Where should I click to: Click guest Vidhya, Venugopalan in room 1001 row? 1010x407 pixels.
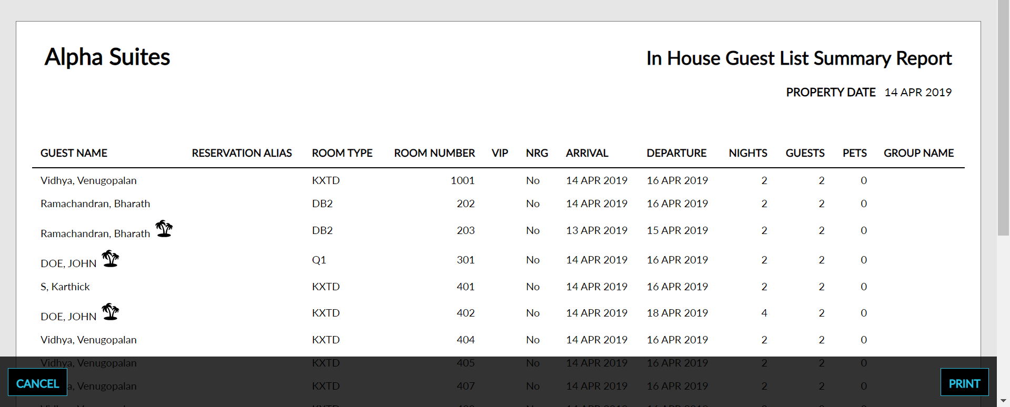(88, 180)
